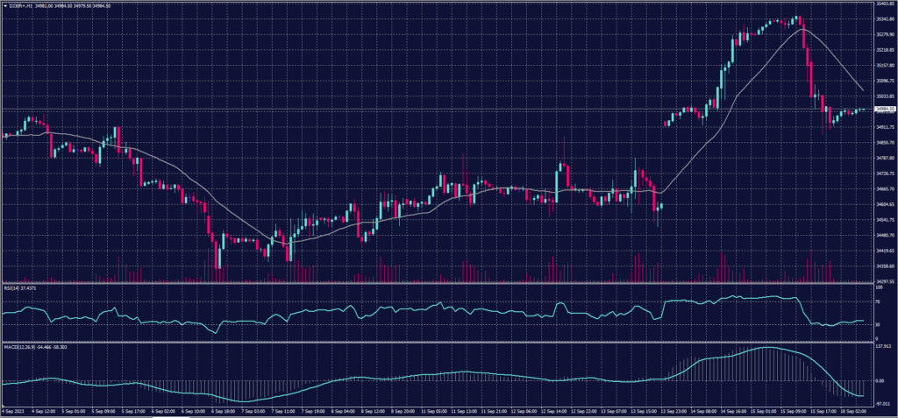Grab the divider between price chart and RSI
Screen dimensions: 898x418
pos(438,283)
